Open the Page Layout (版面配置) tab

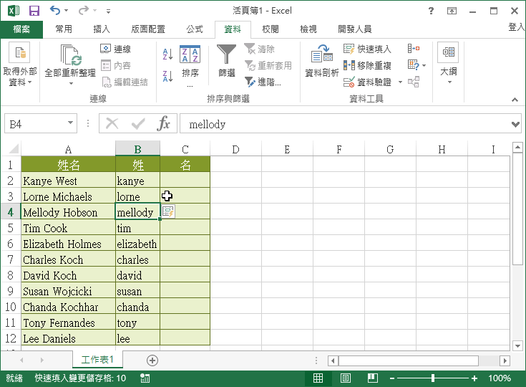[x=148, y=29]
